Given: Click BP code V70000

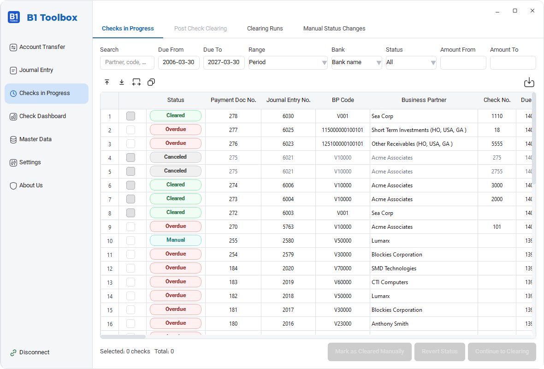Looking at the screenshot, I should (x=343, y=269).
